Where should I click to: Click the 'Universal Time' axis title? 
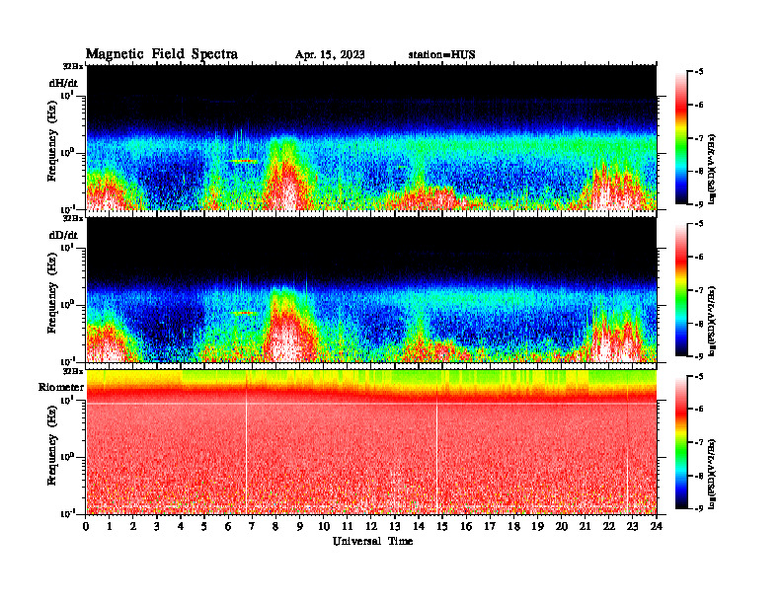point(372,541)
